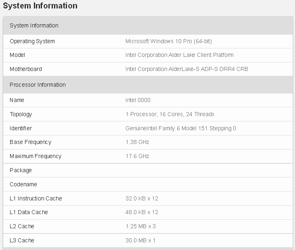Click the System Information page heading
Image resolution: width=295 pixels, height=250 pixels.
tap(40, 6)
